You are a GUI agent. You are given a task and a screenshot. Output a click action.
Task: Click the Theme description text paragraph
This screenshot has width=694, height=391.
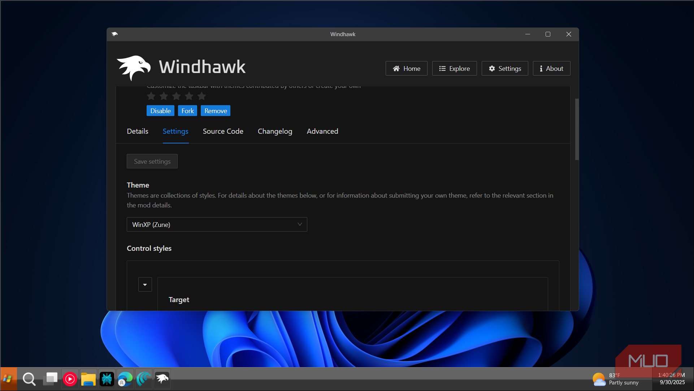pyautogui.click(x=340, y=200)
